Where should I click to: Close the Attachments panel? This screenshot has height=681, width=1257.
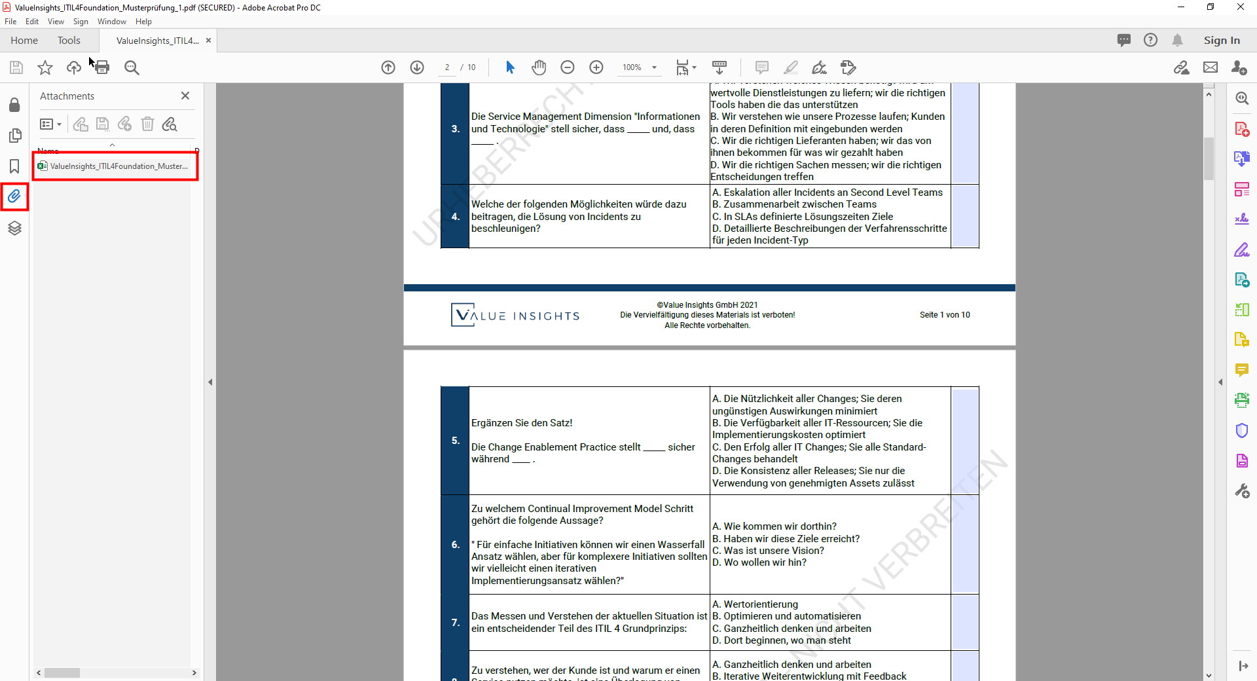point(185,96)
